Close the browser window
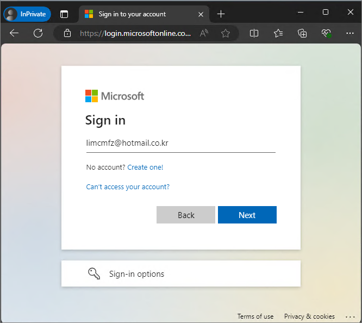The image size is (362, 323). [x=351, y=12]
